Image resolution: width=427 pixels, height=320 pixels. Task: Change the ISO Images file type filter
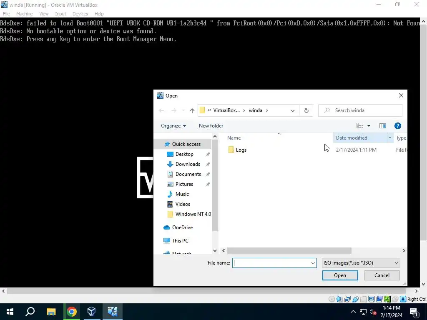coord(361,263)
